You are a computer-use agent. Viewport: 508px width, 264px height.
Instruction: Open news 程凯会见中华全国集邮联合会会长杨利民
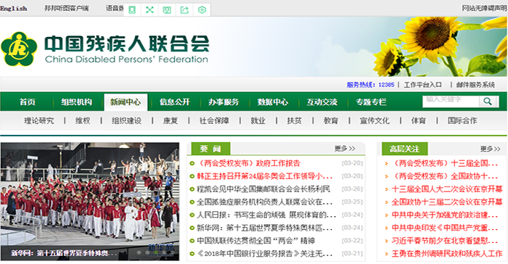[263, 189]
